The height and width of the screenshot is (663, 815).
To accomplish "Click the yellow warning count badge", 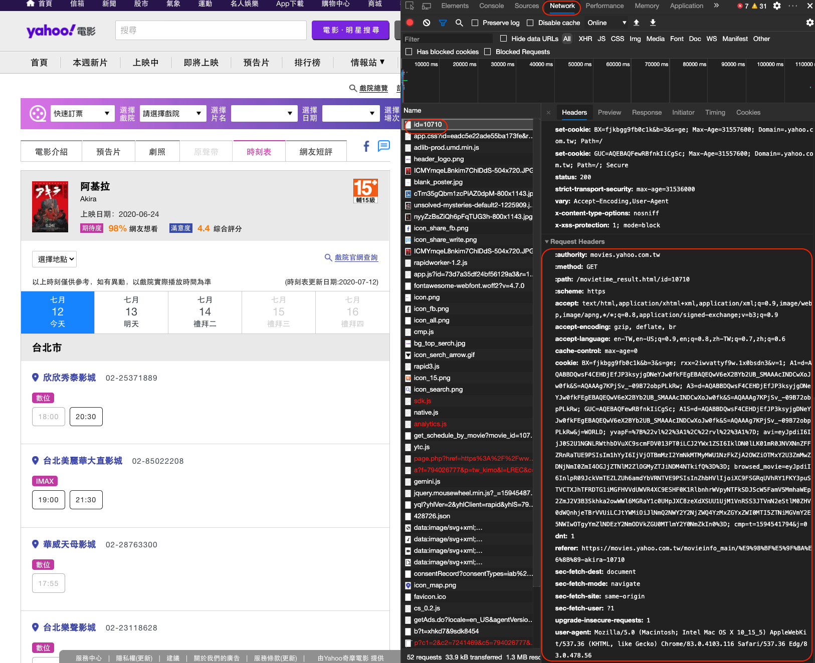I will tap(759, 6).
